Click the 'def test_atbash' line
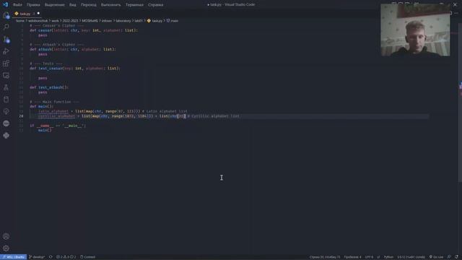This screenshot has width=462, height=260. [x=49, y=87]
